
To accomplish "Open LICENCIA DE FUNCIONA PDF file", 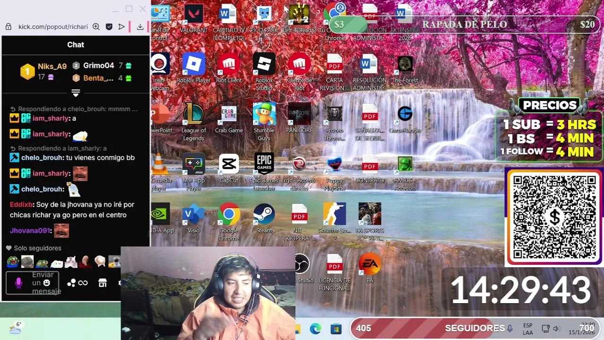I will 335,272.
